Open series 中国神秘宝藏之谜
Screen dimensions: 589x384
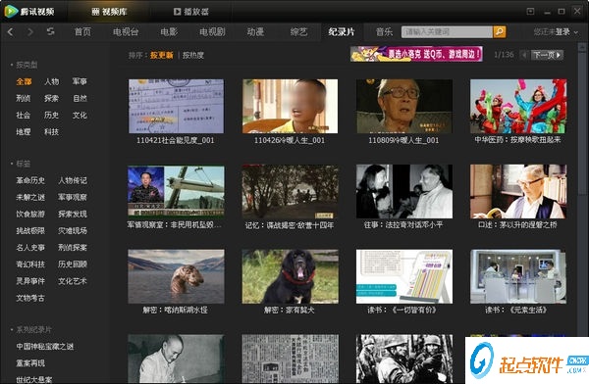pos(45,347)
